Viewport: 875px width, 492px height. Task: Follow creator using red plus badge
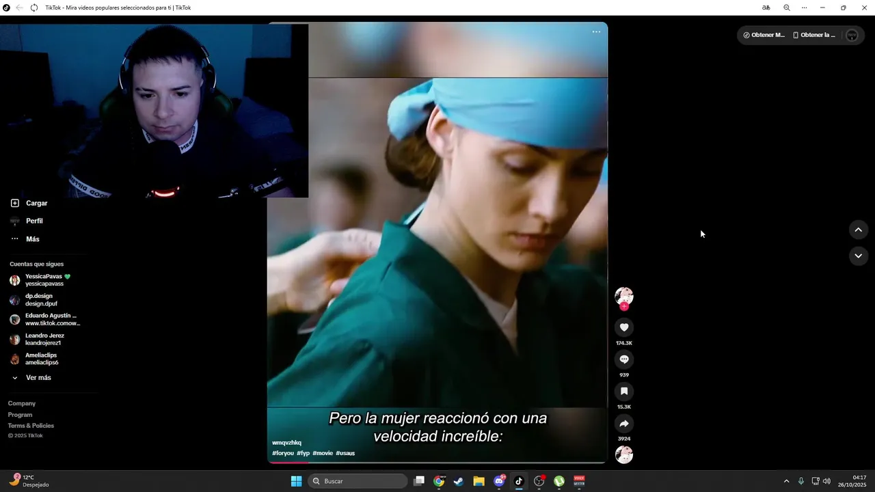[624, 307]
